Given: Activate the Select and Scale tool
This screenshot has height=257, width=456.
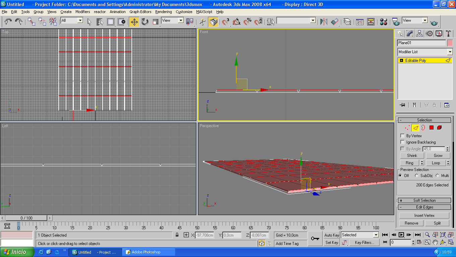Looking at the screenshot, I should pyautogui.click(x=156, y=22).
